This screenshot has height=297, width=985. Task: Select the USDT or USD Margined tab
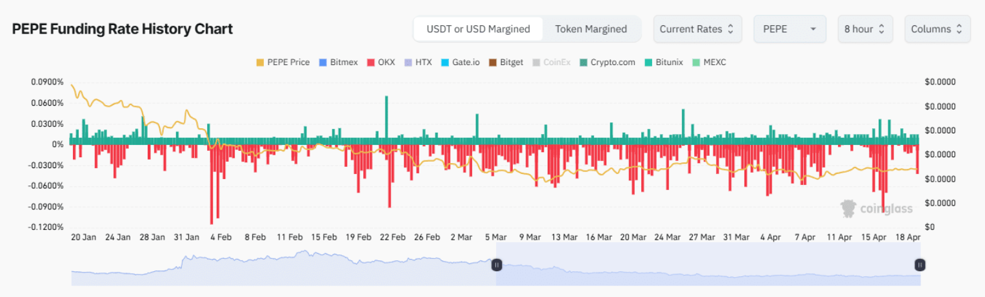pyautogui.click(x=478, y=29)
